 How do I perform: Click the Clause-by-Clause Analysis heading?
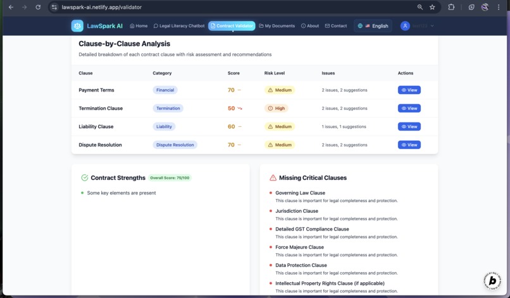[124, 44]
